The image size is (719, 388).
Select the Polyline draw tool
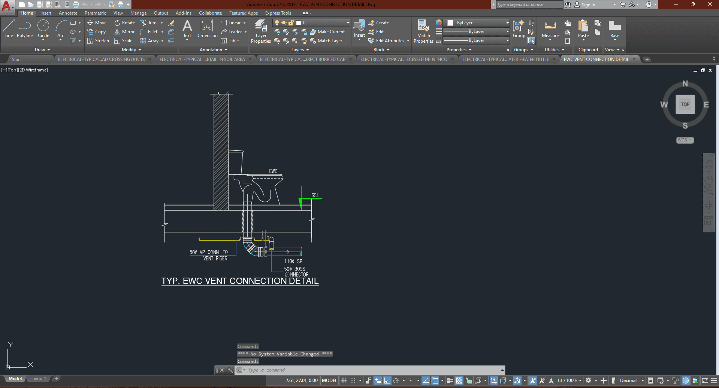(25, 29)
